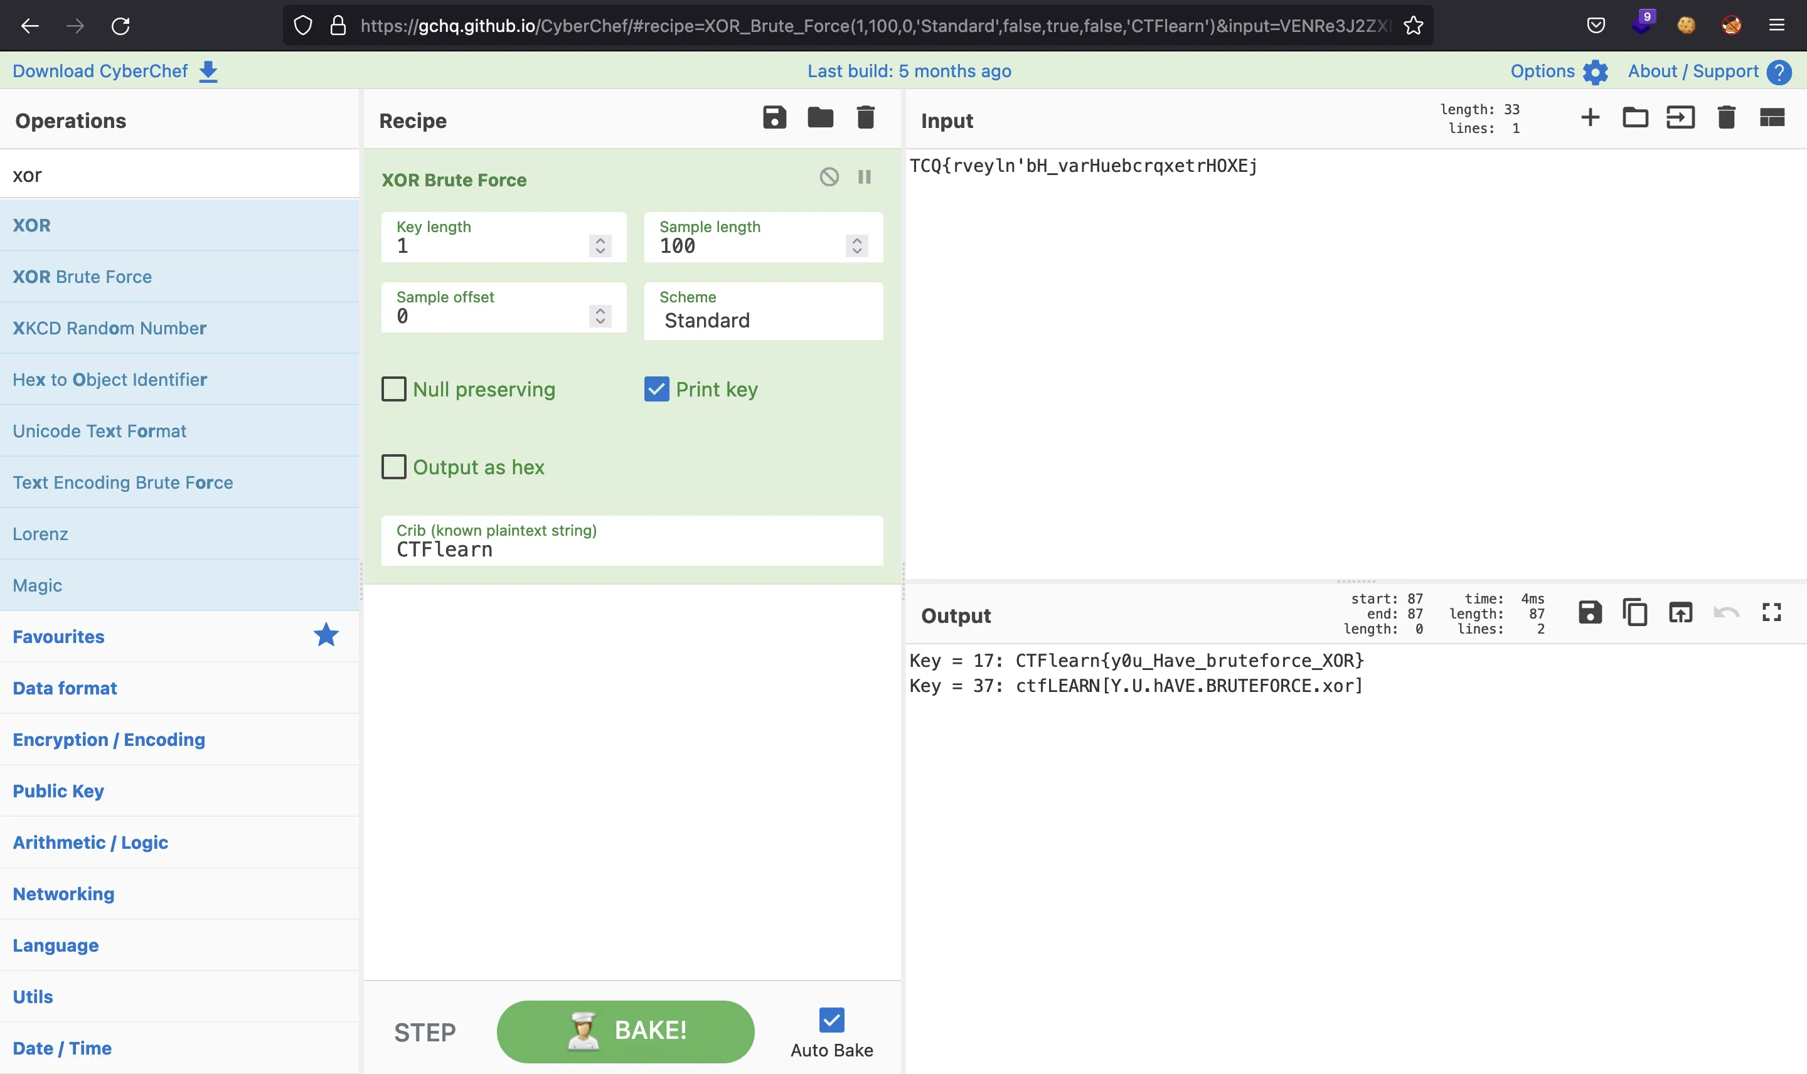Load a recipe with folder icon
The image size is (1807, 1074).
click(x=820, y=117)
